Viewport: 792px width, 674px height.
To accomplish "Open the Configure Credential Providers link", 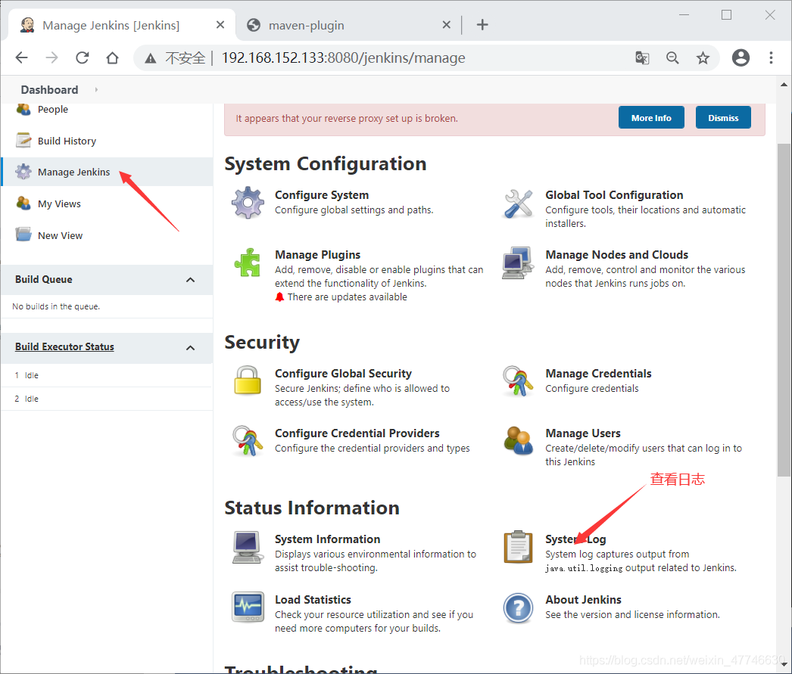I will pos(357,433).
